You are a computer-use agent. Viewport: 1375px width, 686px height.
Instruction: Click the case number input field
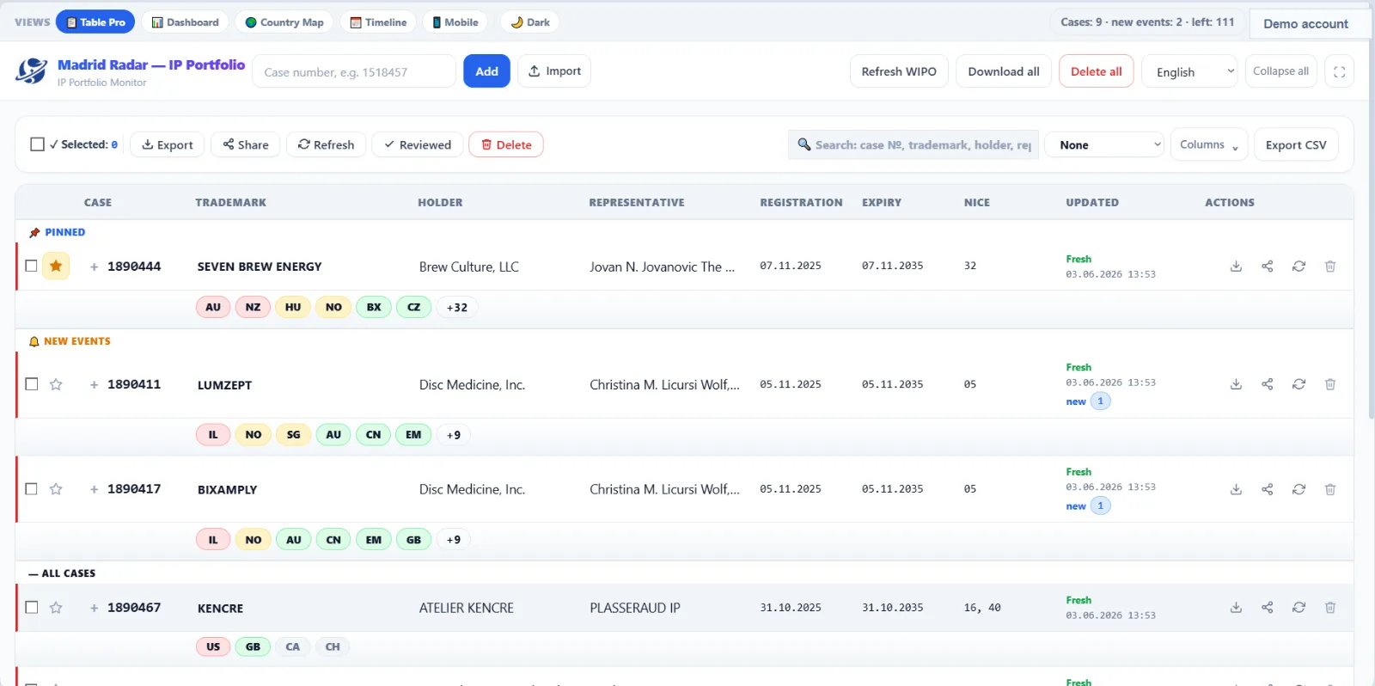(x=354, y=71)
